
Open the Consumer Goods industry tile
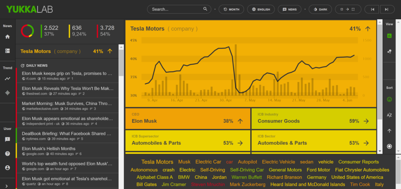coord(314,118)
